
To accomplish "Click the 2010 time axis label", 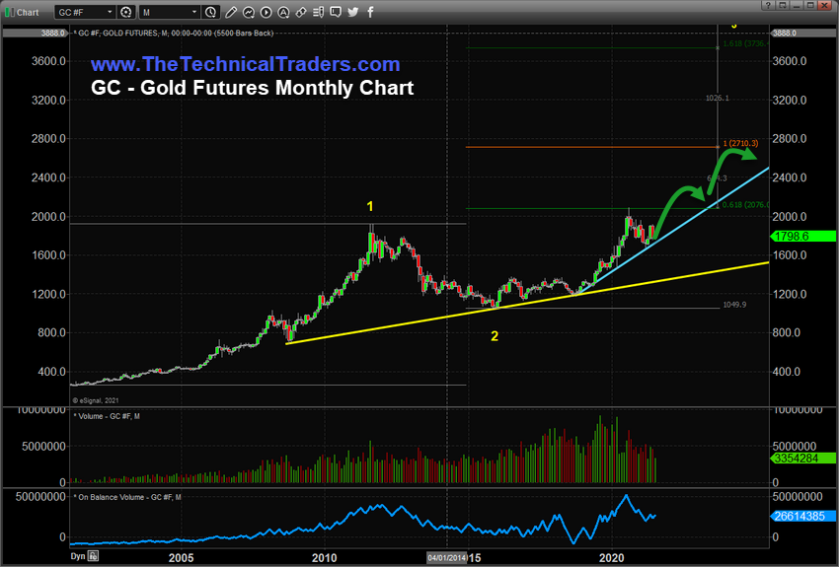I will point(325,558).
